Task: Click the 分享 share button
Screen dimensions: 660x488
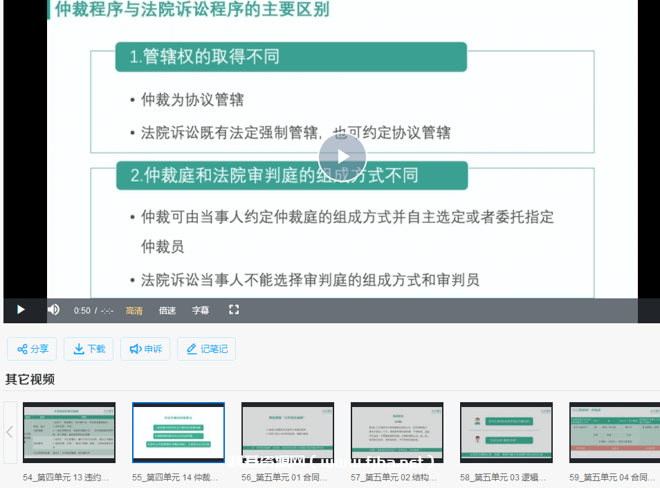Action: pos(32,349)
